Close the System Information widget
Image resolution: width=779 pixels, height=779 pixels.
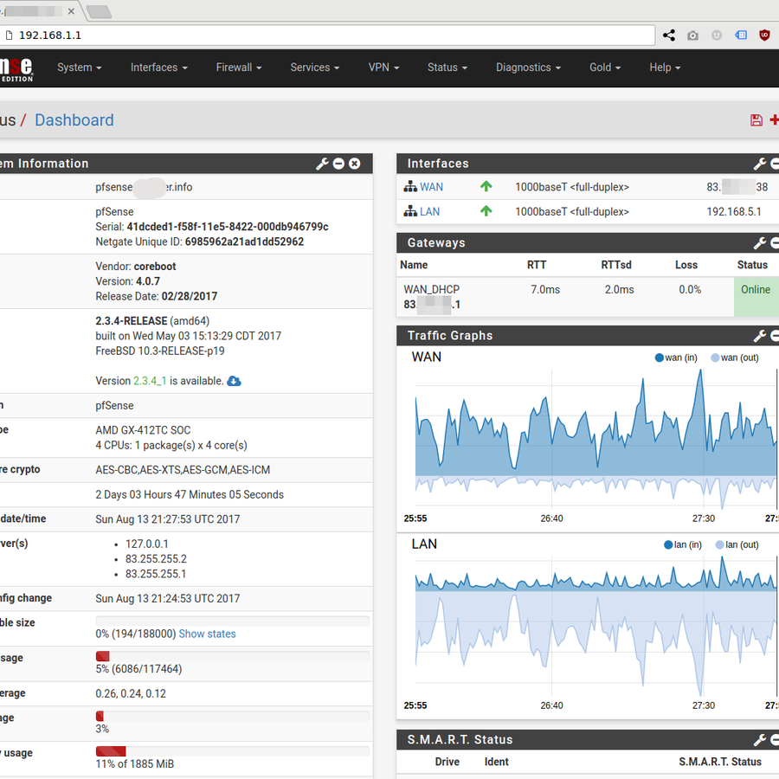[x=354, y=164]
